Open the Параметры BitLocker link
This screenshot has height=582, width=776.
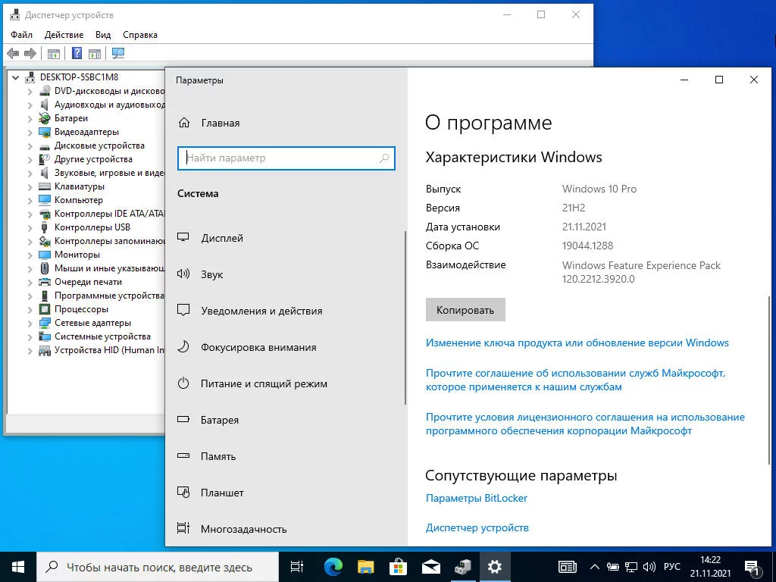[477, 498]
